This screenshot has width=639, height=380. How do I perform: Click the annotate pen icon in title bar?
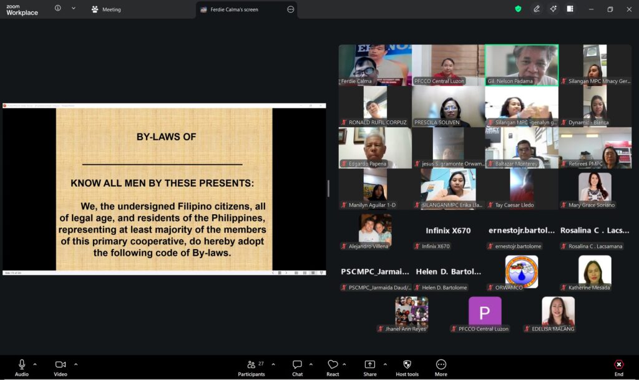[536, 9]
